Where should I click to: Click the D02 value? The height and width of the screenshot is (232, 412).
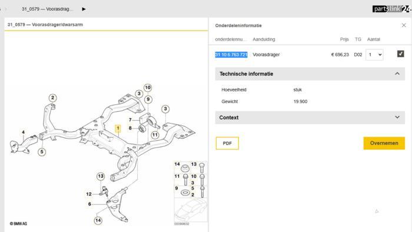tap(358, 55)
